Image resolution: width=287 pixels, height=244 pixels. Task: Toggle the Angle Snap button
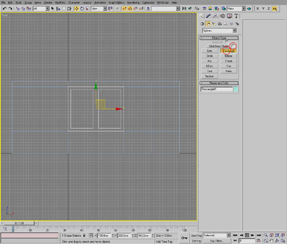130,8
